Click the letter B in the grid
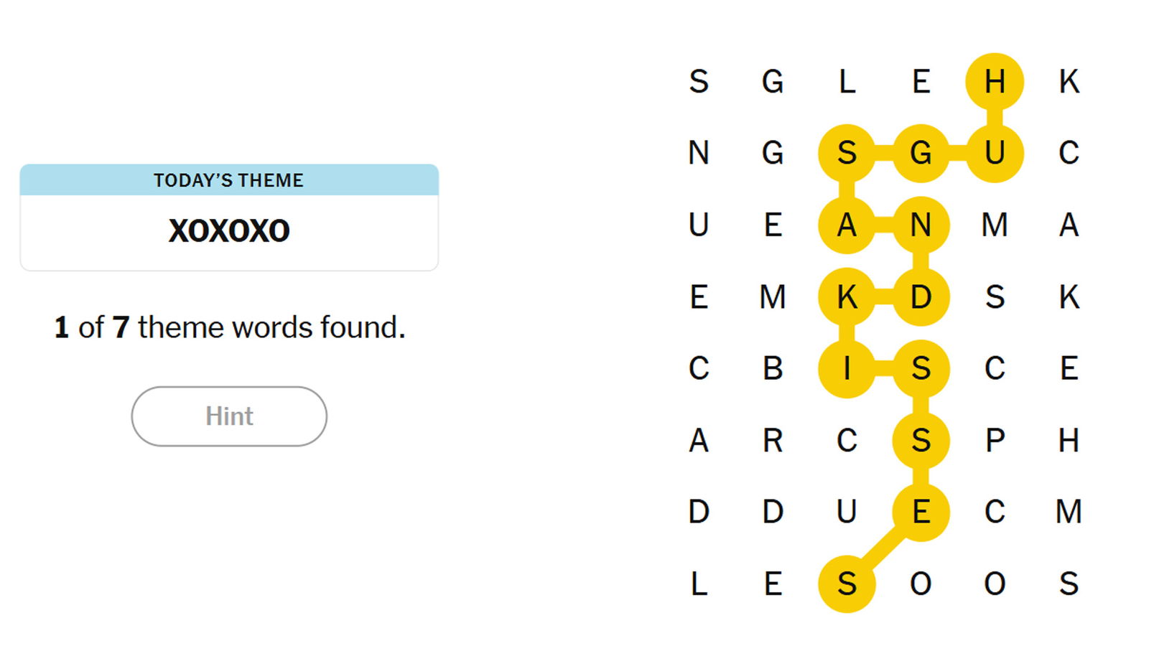The height and width of the screenshot is (646, 1149). click(773, 368)
